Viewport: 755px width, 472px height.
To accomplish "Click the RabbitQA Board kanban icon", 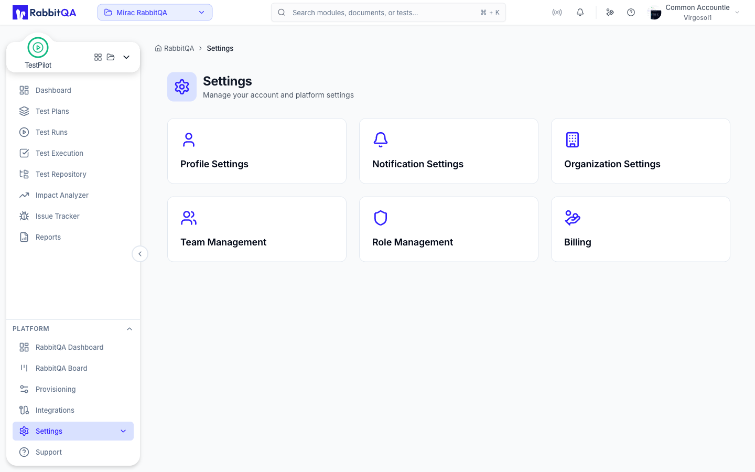I will [x=24, y=368].
